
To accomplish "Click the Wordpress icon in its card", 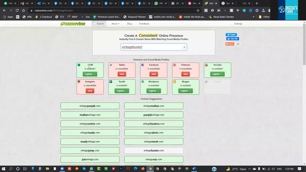I will pyautogui.click(x=142, y=82).
